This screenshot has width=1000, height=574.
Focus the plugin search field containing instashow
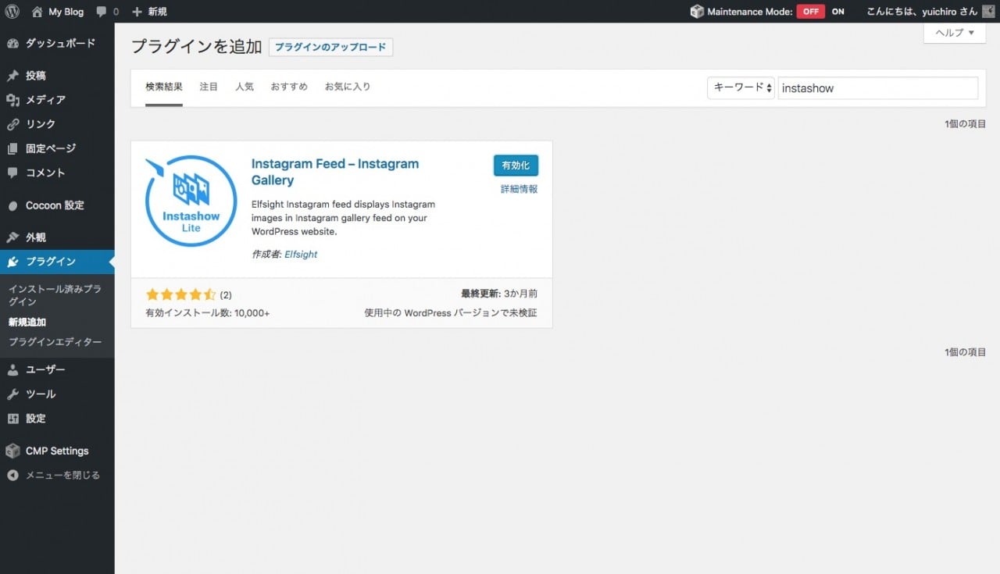pyautogui.click(x=878, y=88)
